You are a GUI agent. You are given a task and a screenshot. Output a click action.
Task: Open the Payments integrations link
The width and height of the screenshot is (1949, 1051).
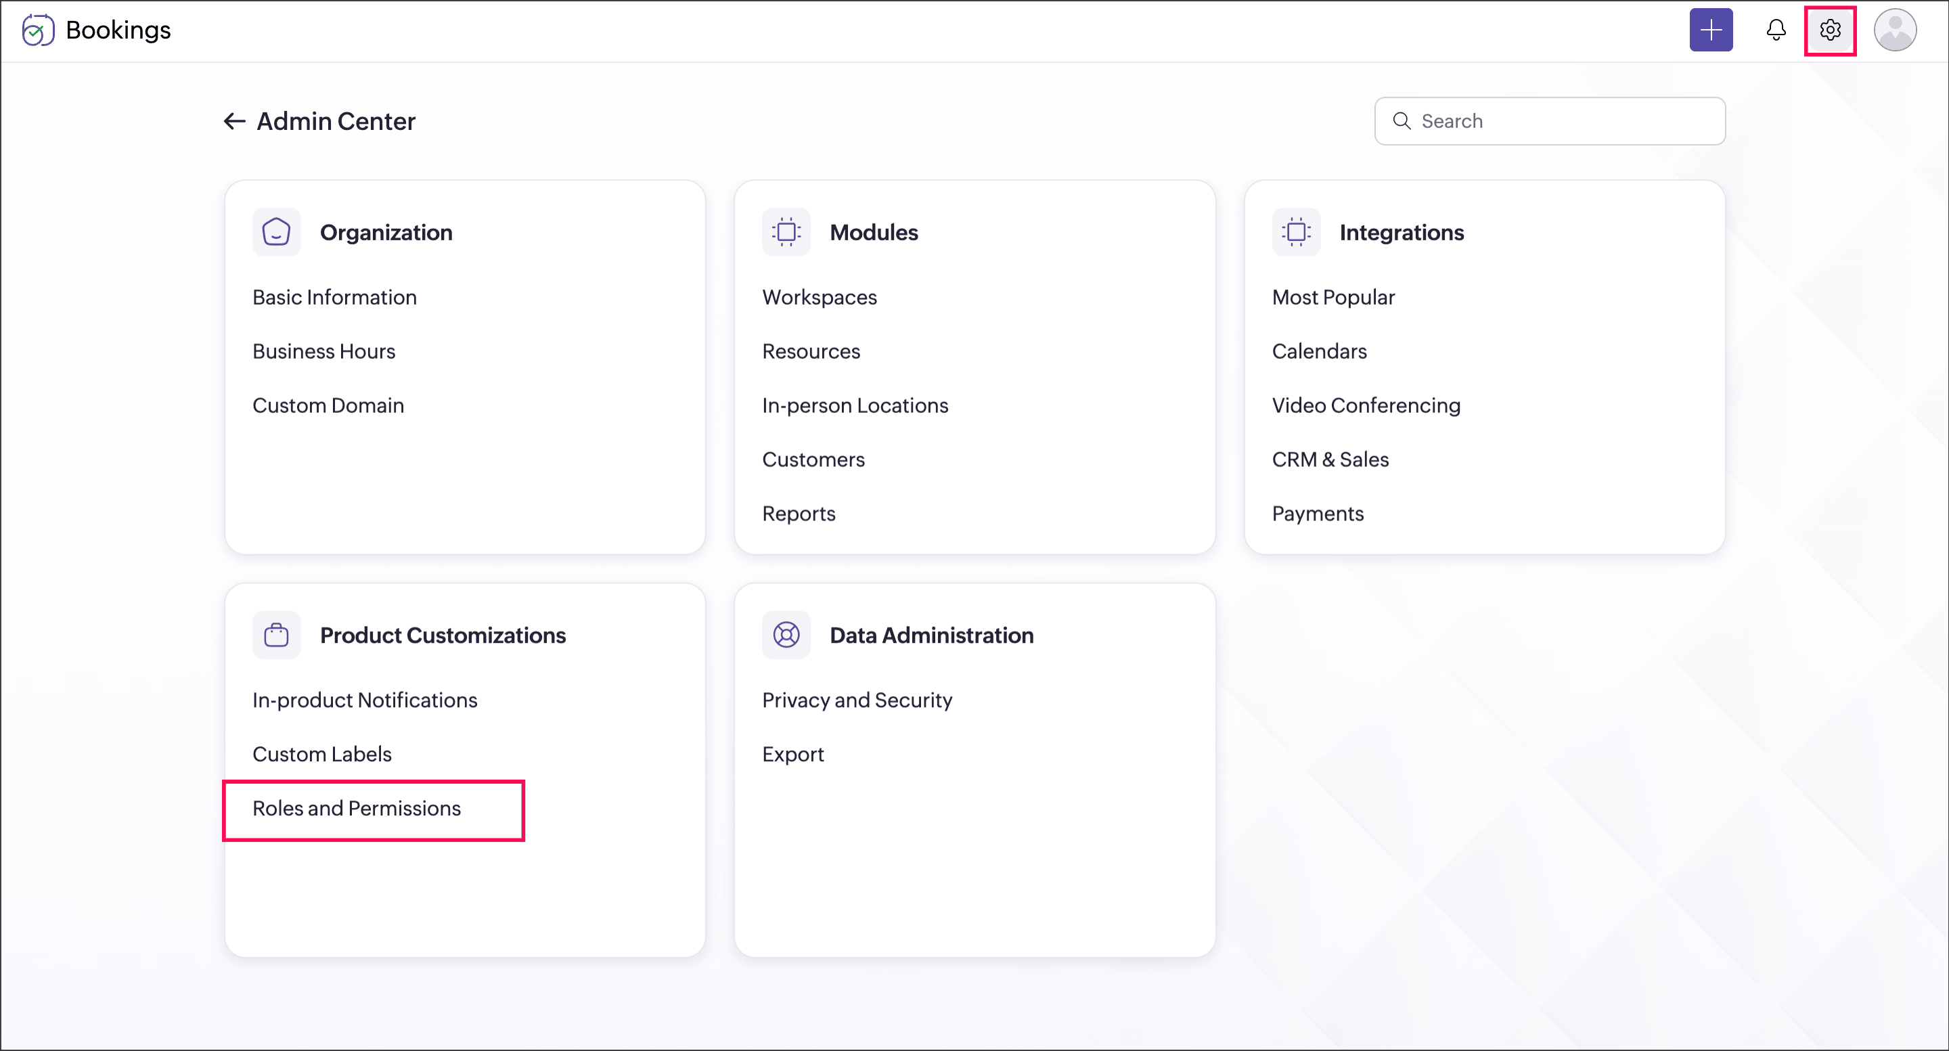pos(1317,514)
